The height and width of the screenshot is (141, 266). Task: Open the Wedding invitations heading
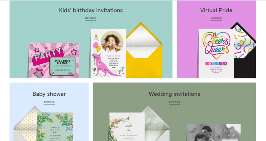pyautogui.click(x=174, y=94)
